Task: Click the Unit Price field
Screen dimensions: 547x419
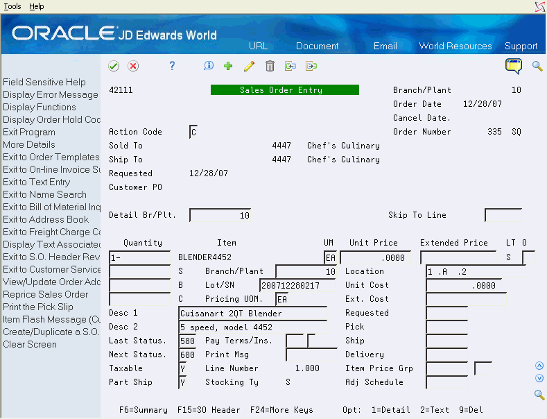Action: [x=375, y=257]
